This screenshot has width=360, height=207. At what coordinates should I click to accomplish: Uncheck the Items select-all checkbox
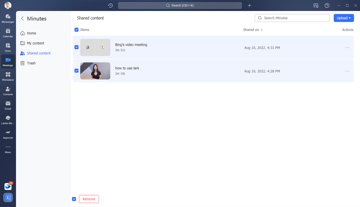[x=76, y=30]
